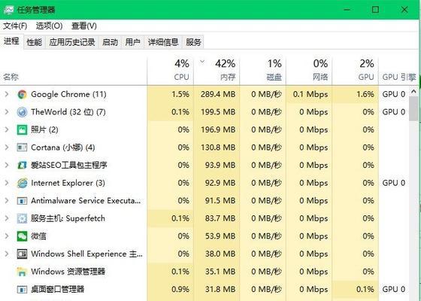421x301 pixels.
Task: Select the Windows 资源管理器 row name
Action: [x=68, y=272]
